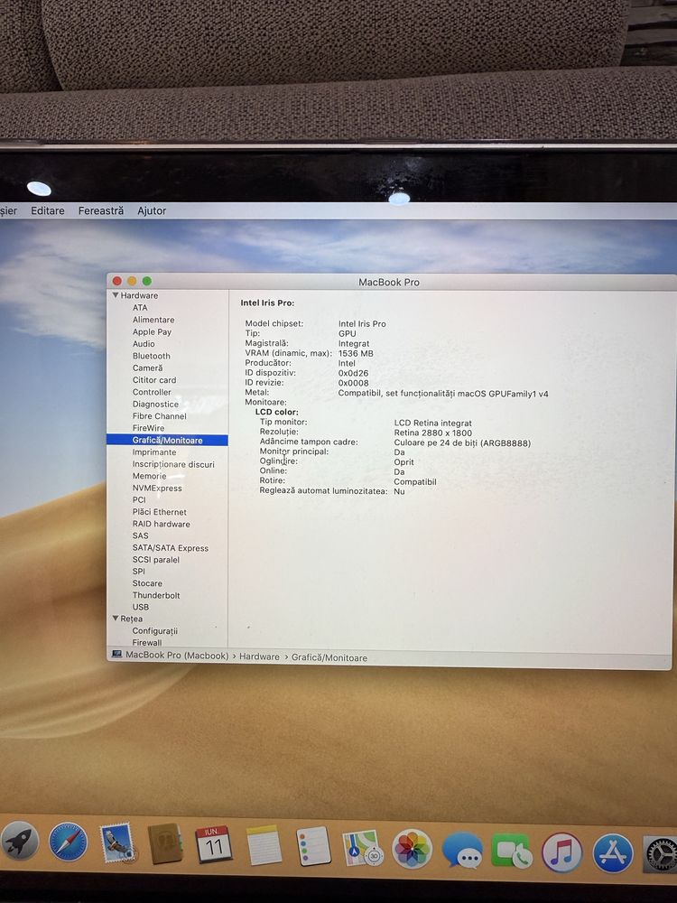
Task: Select Firewall under Rețea
Action: click(x=147, y=643)
